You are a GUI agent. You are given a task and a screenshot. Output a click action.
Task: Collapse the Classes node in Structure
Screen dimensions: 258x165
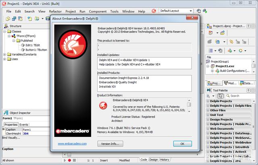coord(4,31)
